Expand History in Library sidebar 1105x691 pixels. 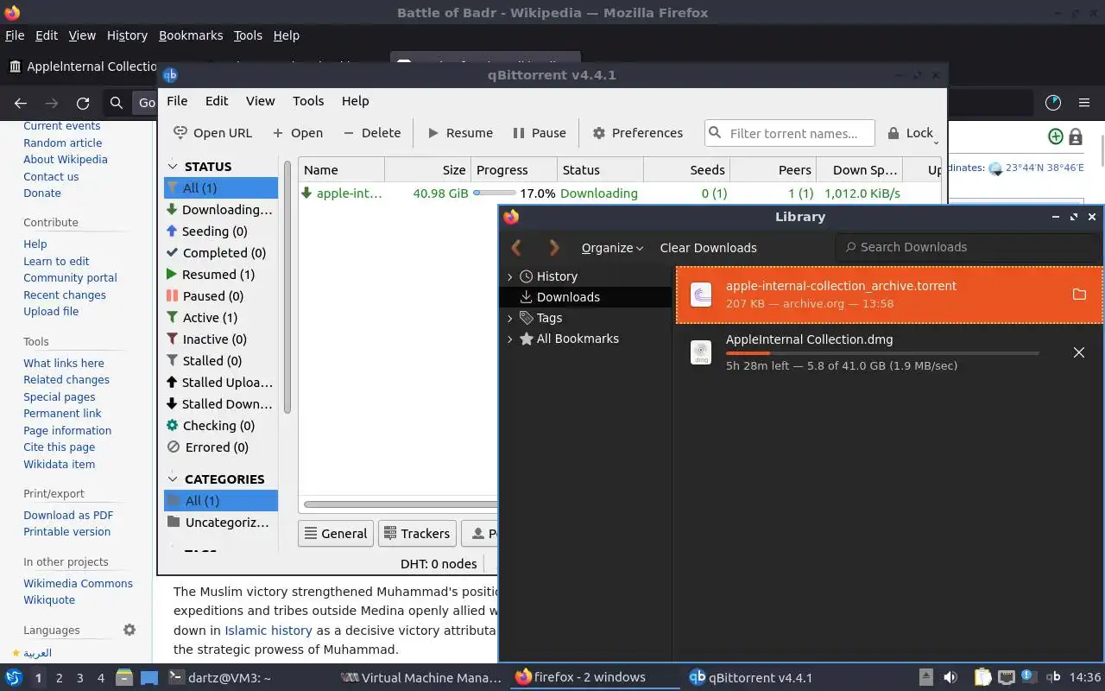[x=509, y=276]
